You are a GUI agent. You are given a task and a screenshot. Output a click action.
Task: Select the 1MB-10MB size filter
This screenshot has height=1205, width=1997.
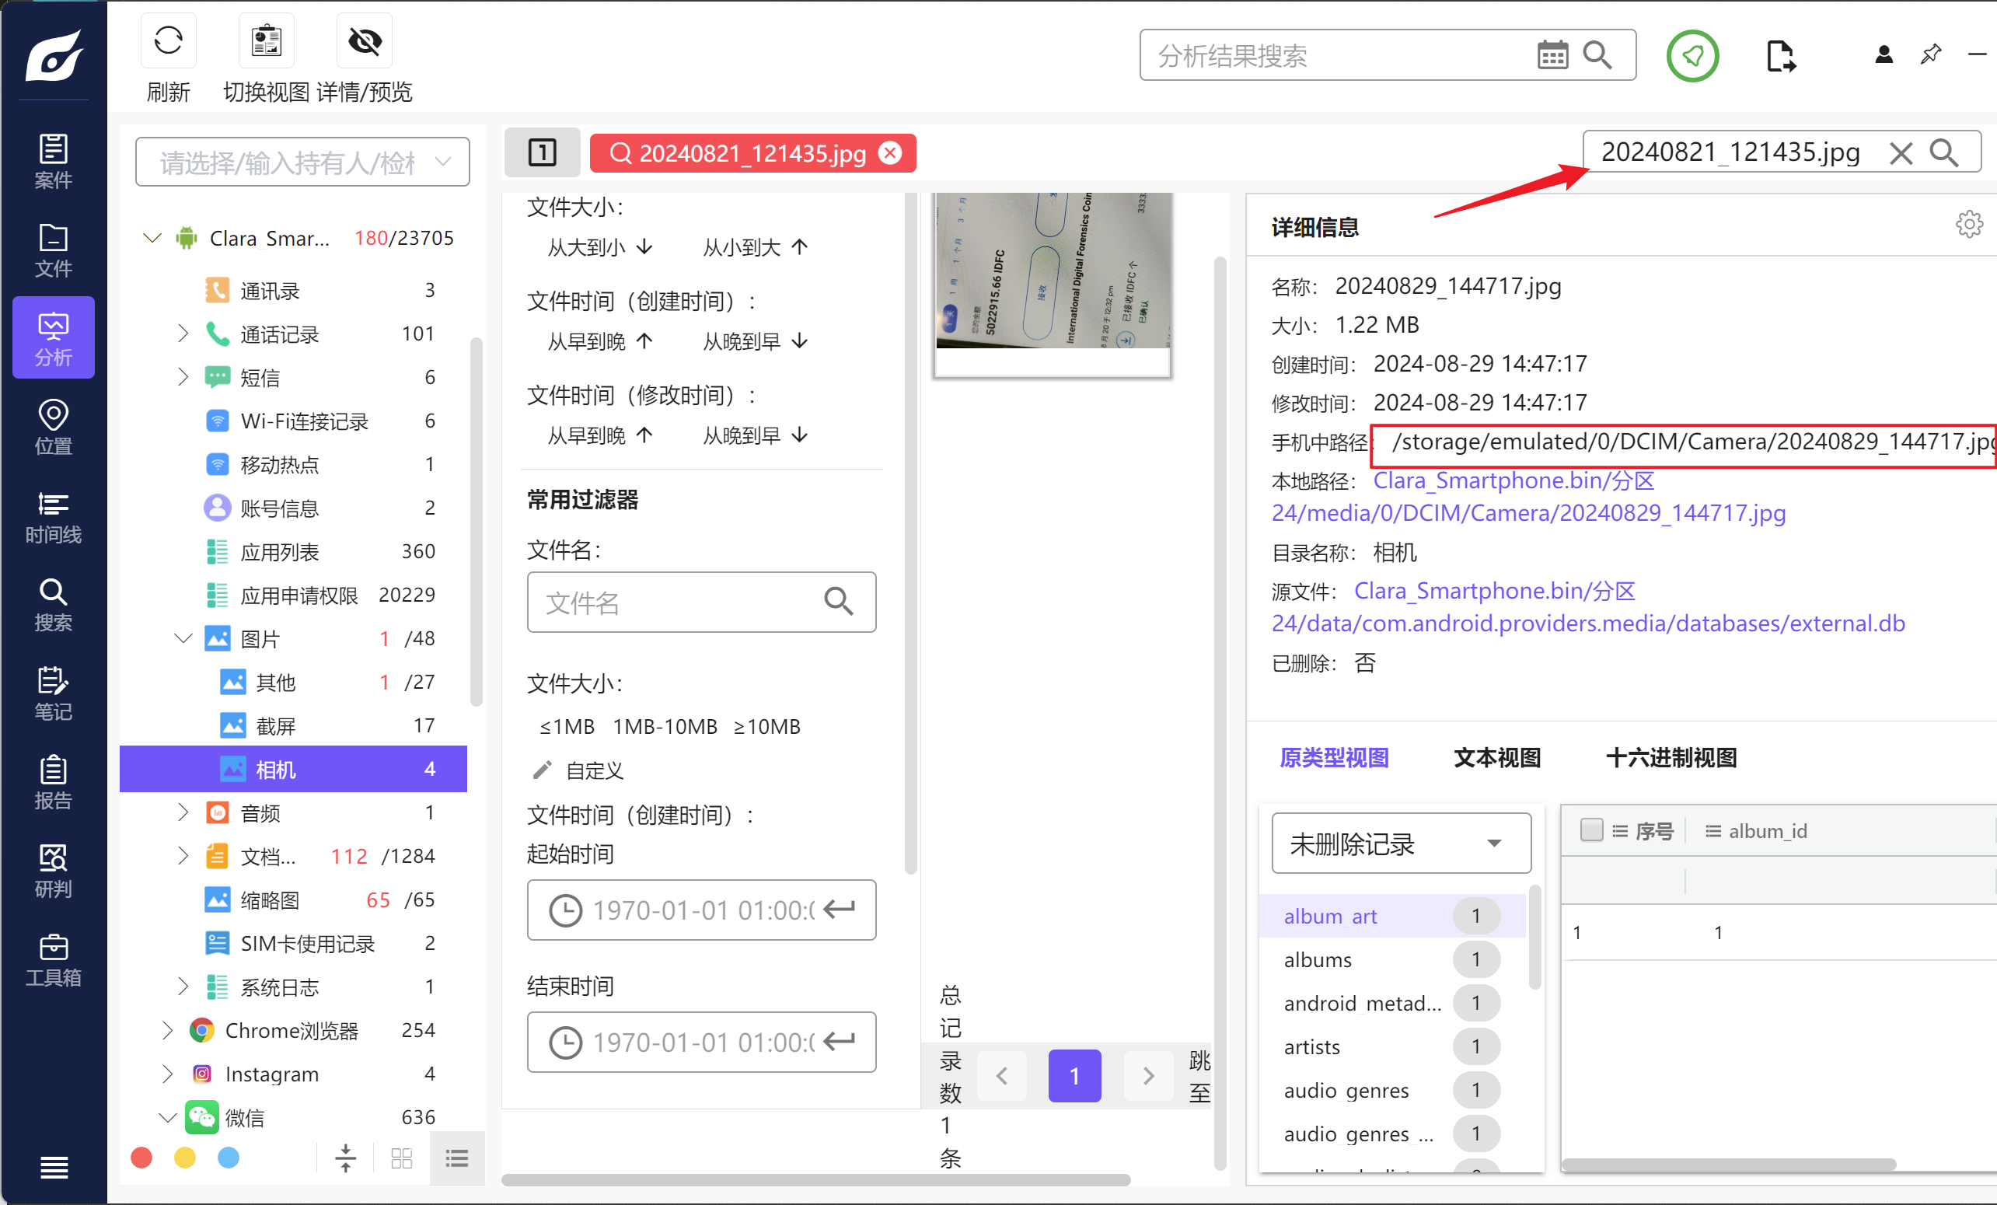click(x=665, y=726)
